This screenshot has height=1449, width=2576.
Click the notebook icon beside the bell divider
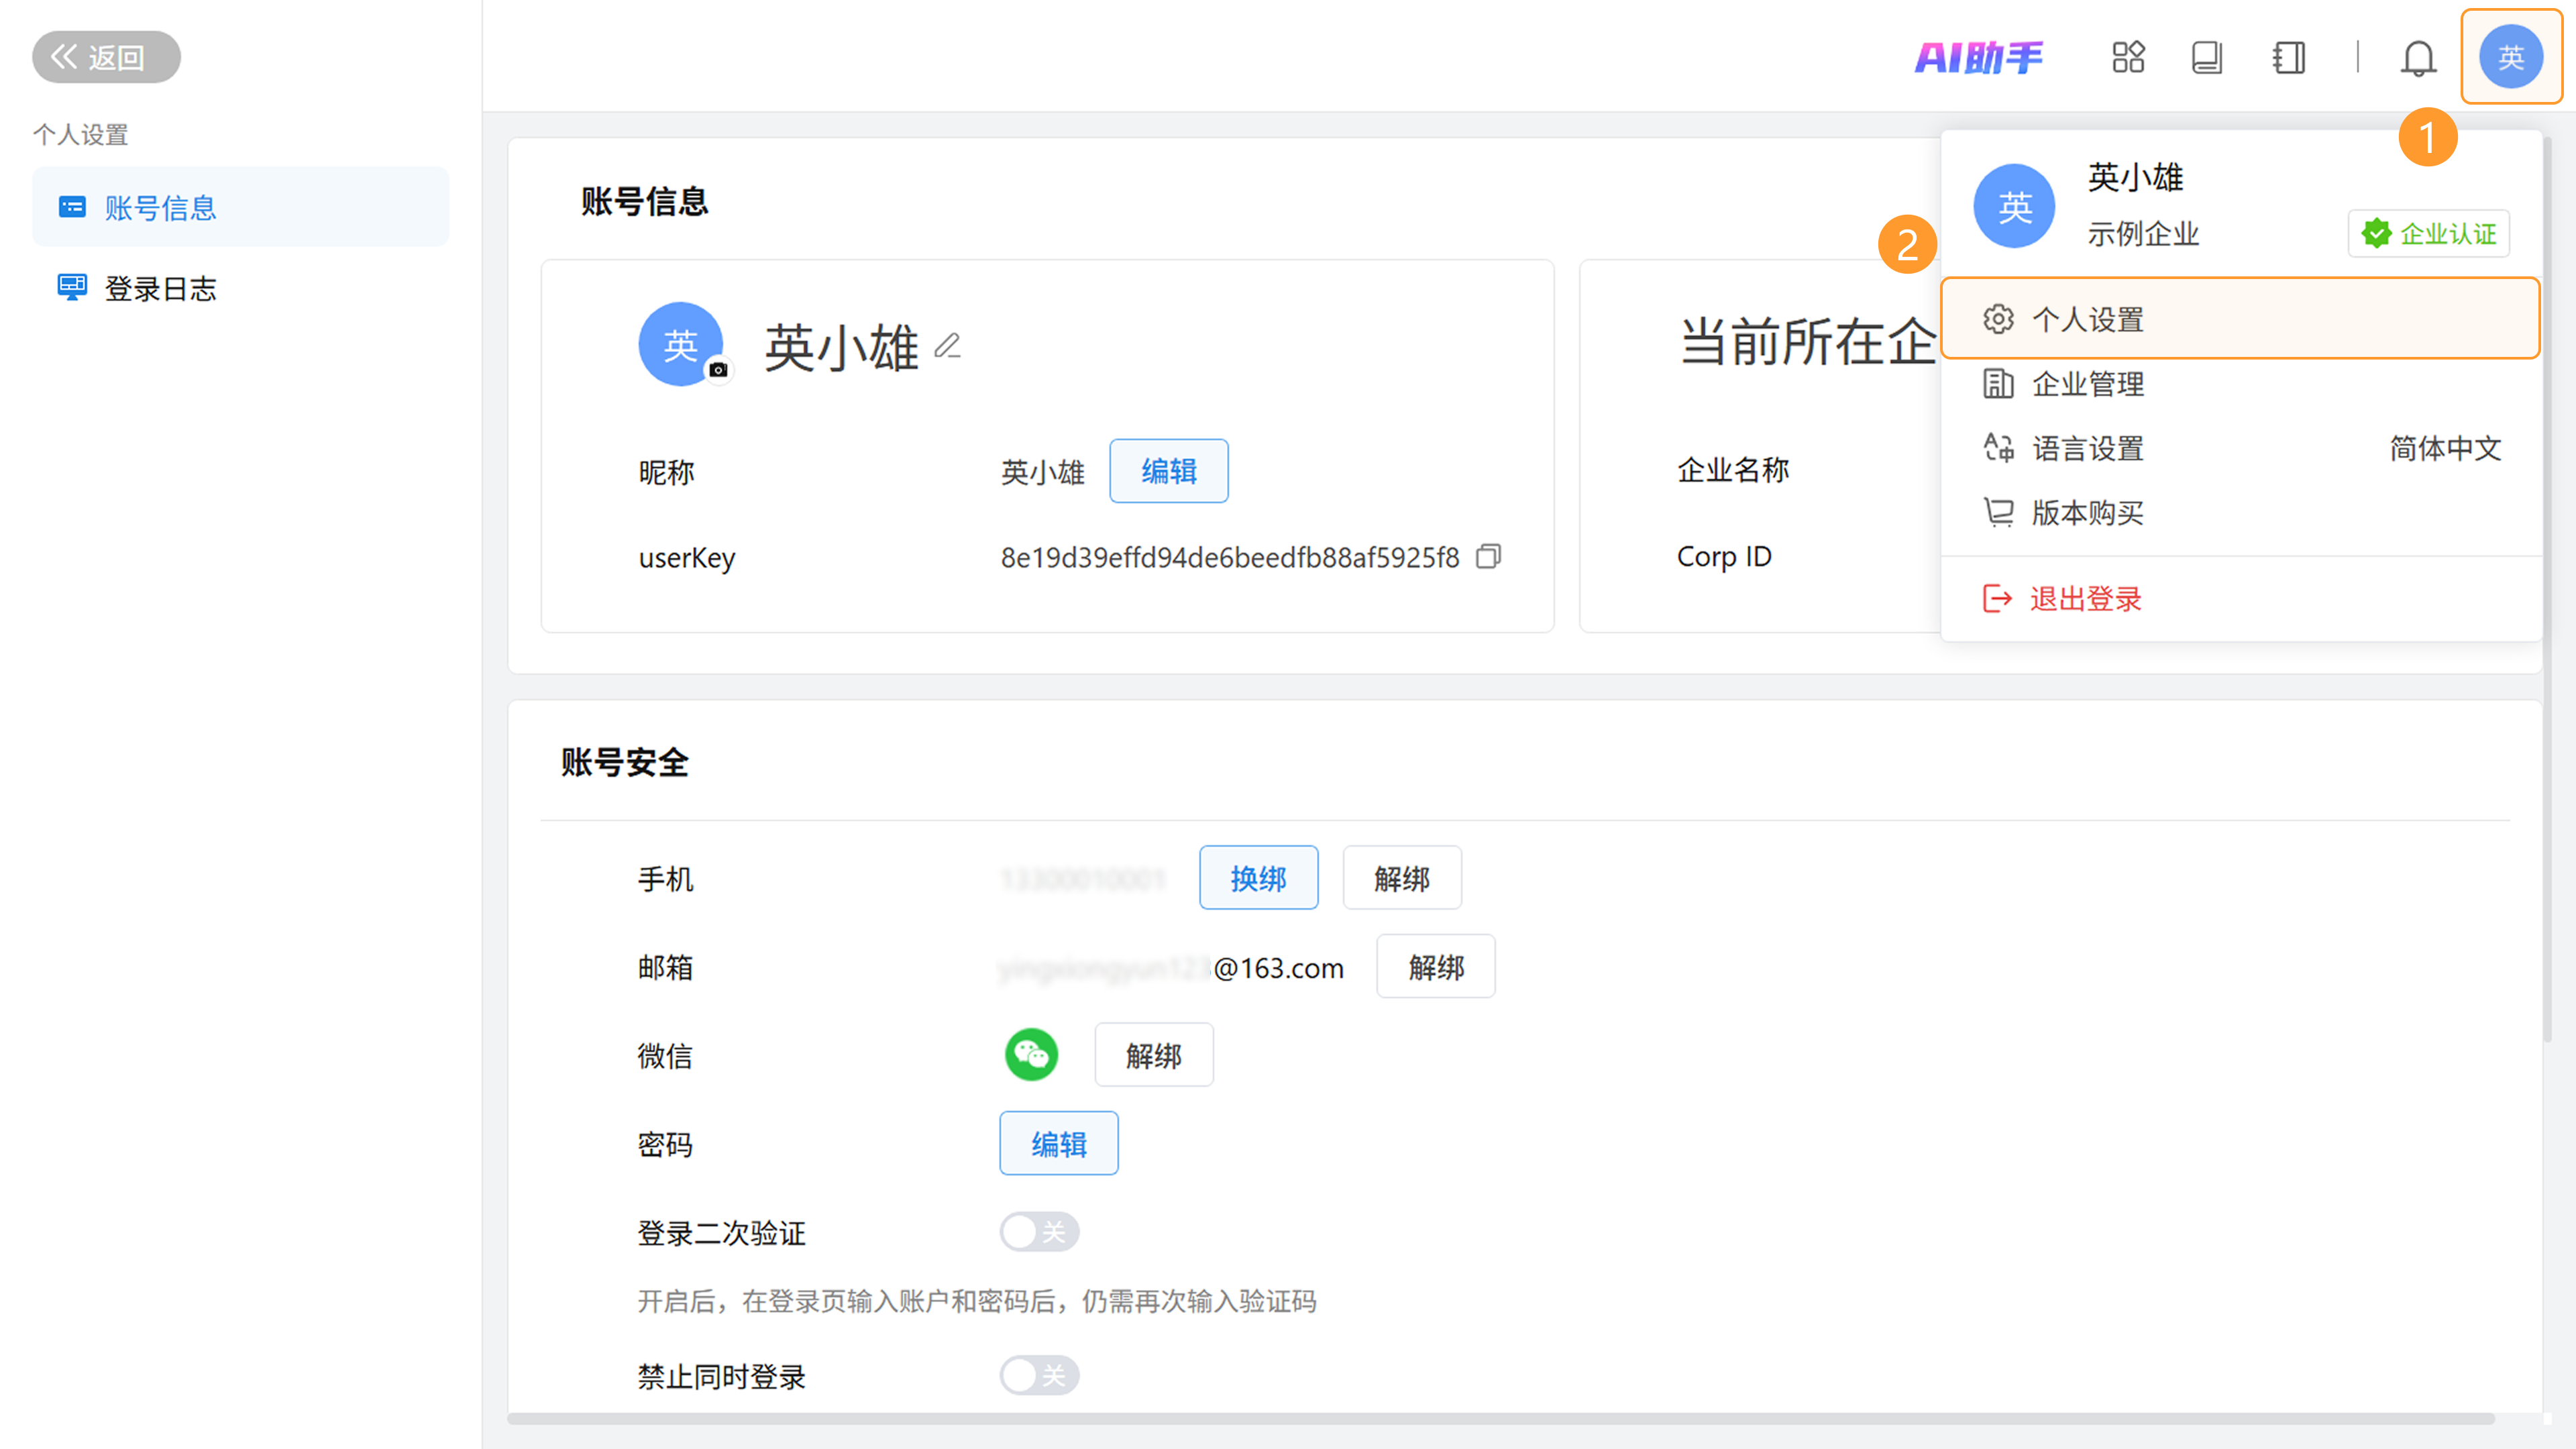point(2288,57)
